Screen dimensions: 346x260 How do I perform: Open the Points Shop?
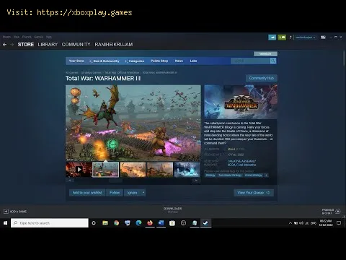click(x=159, y=61)
